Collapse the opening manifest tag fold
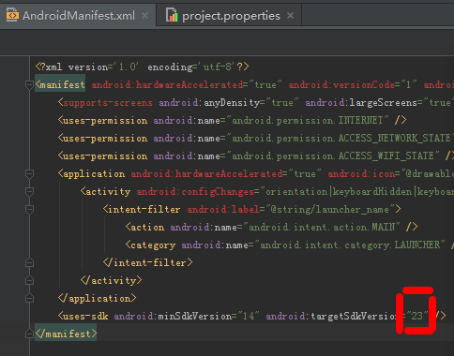The image size is (454, 356). (x=29, y=84)
